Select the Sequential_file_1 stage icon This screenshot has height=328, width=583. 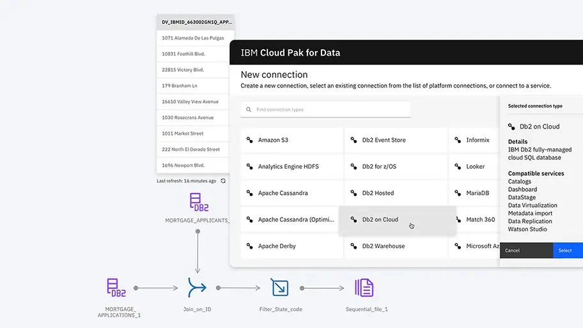(364, 288)
